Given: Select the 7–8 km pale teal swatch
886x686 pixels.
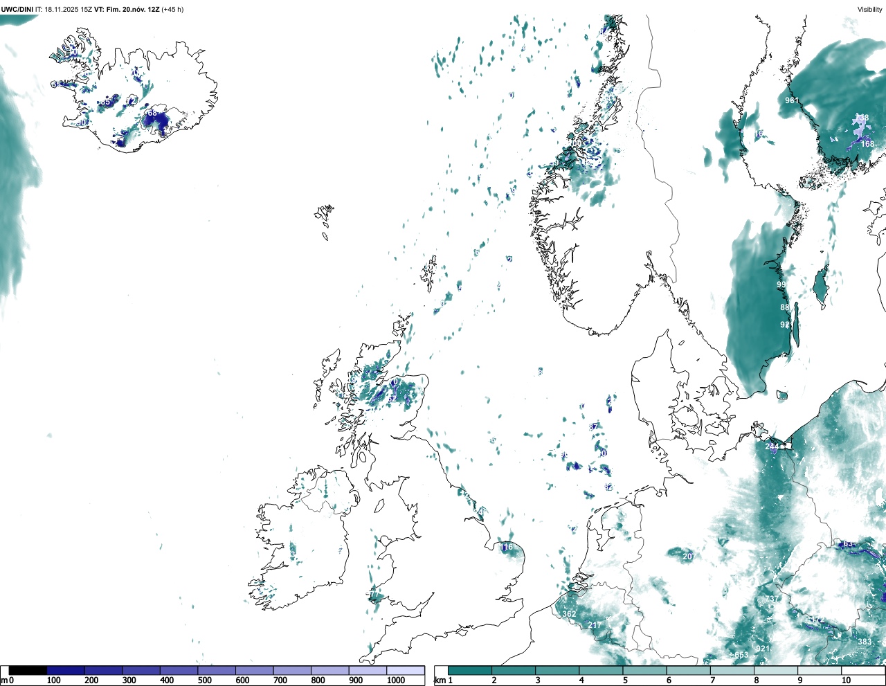Looking at the screenshot, I should pyautogui.click(x=732, y=670).
